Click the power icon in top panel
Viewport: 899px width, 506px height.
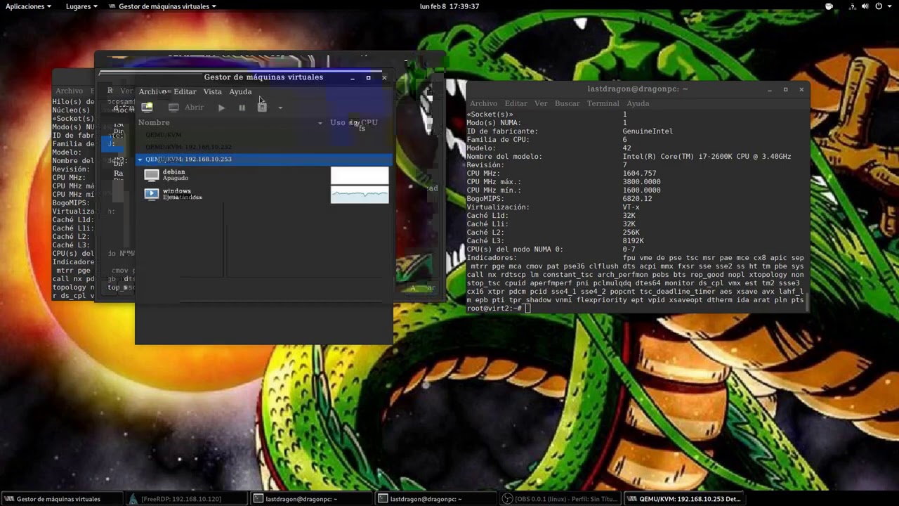pos(879,6)
